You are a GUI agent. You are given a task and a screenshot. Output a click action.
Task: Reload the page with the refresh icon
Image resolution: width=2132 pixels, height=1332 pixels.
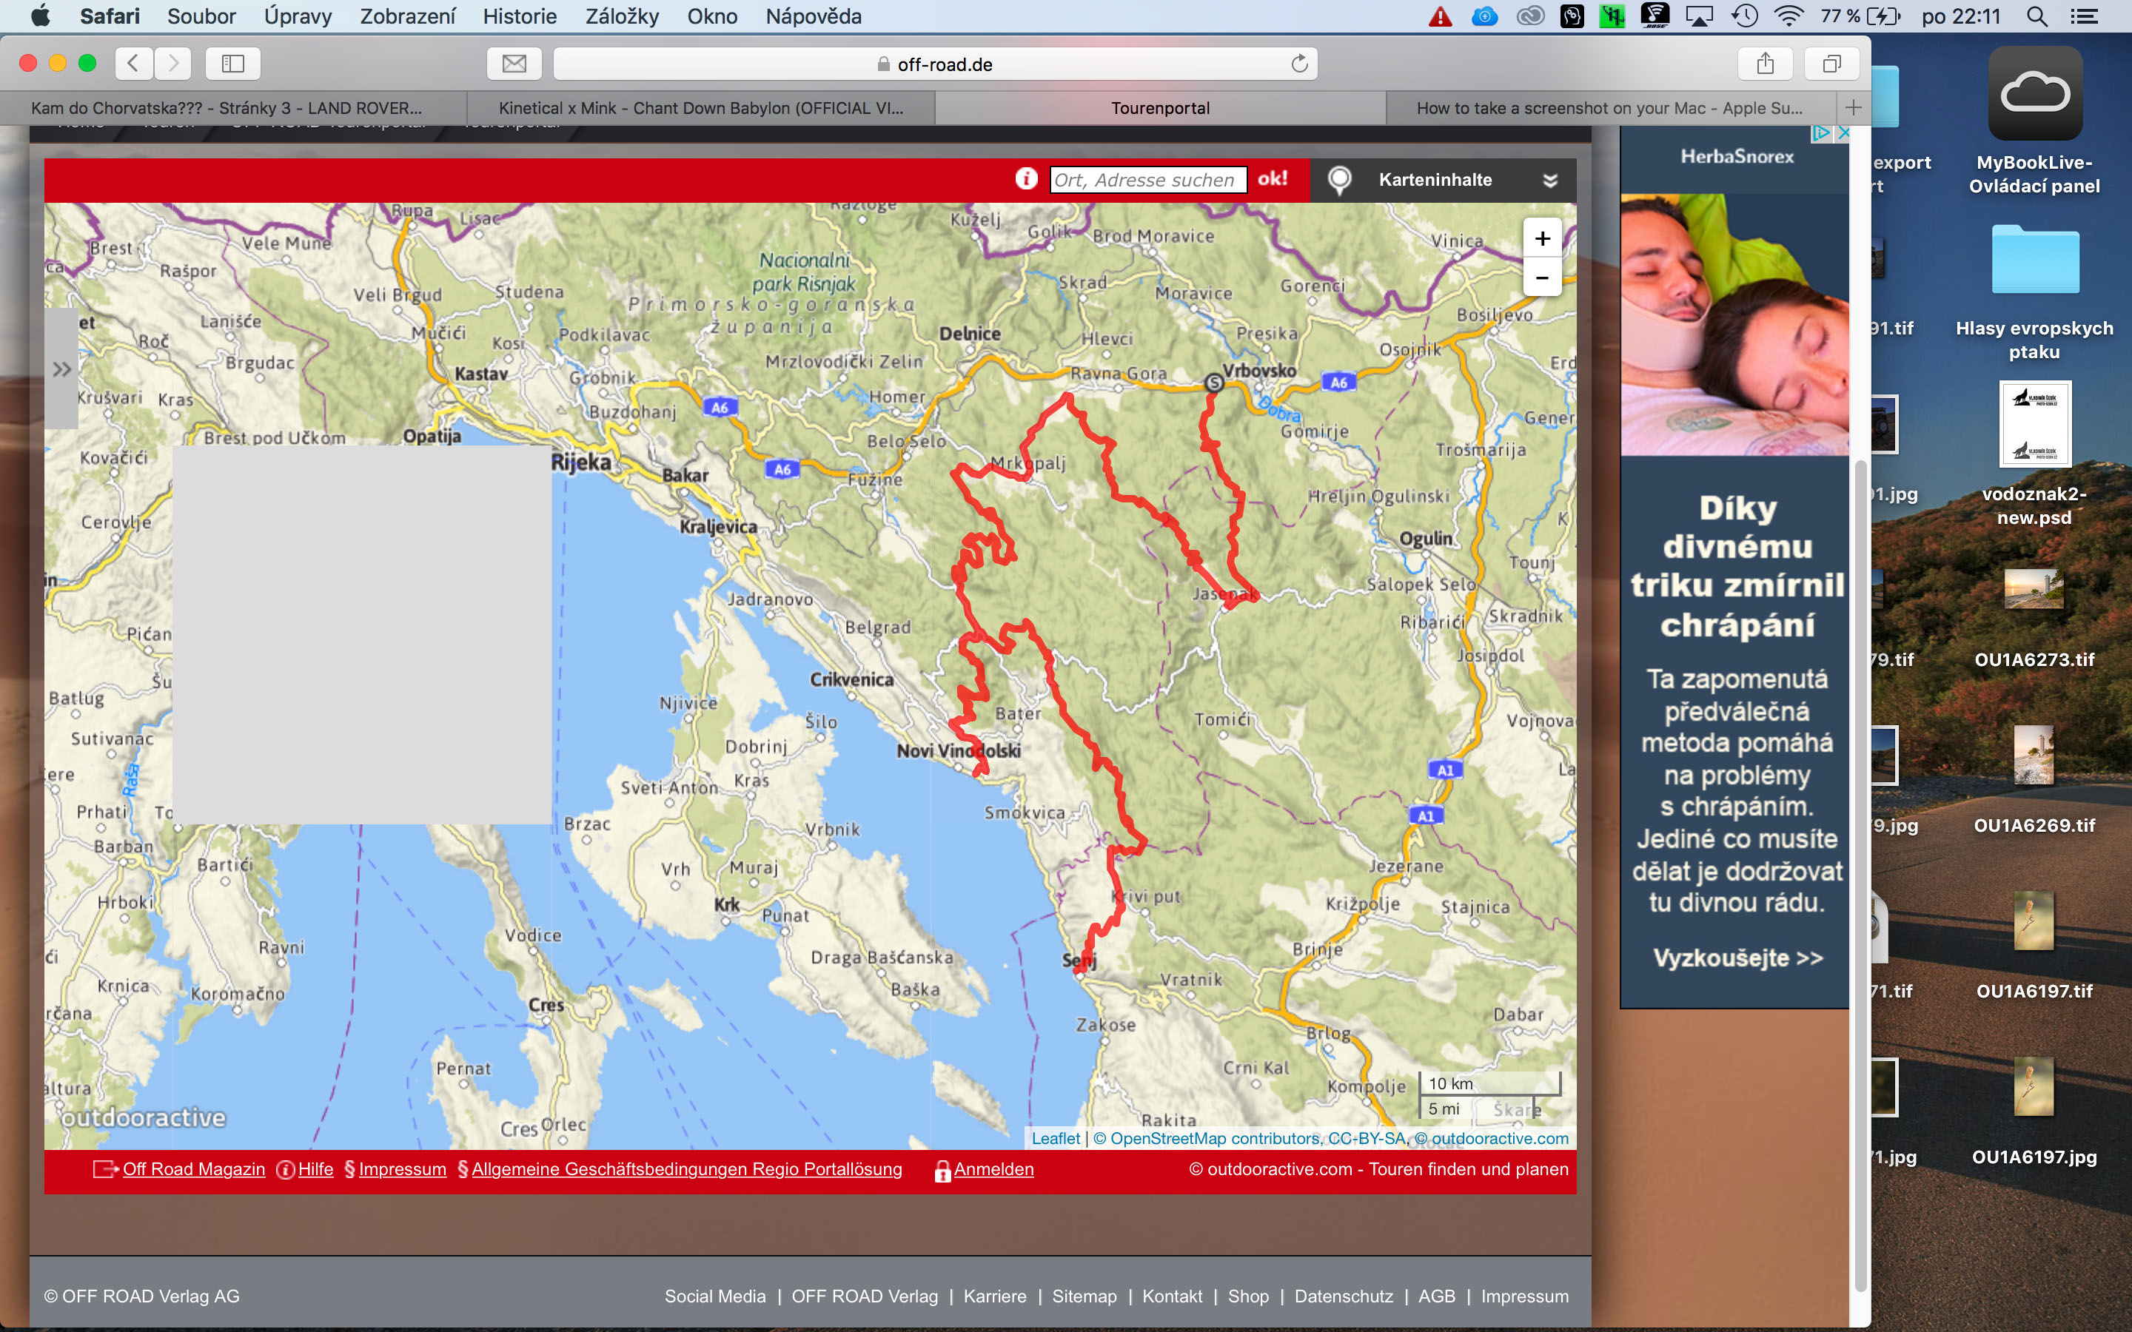coord(1298,64)
